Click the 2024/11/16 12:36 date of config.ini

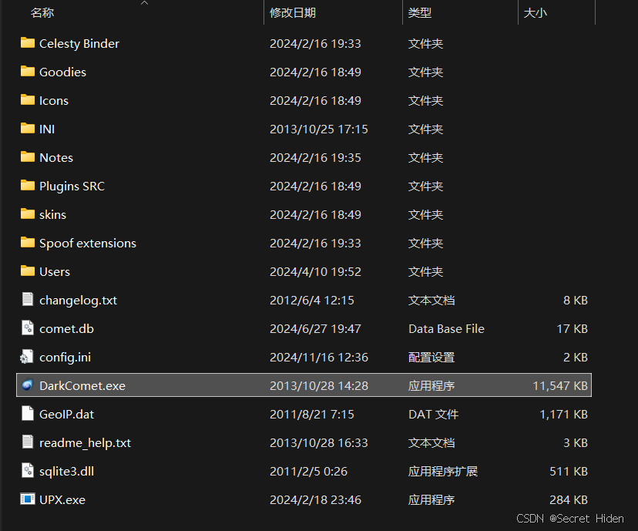pos(318,358)
